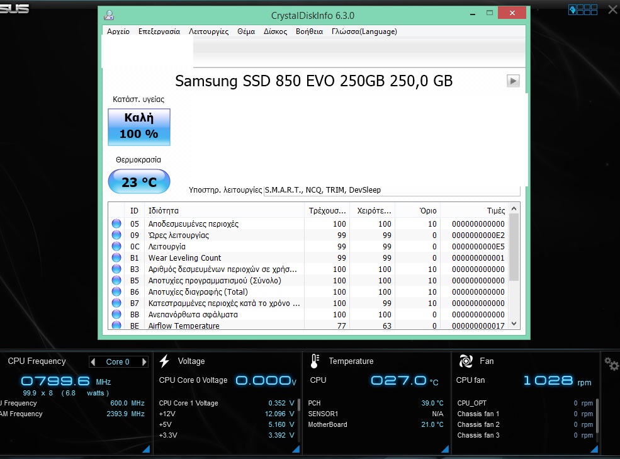The height and width of the screenshot is (459, 620).
Task: Click the supported features field S.M.A.R.T., NCQ, TRIM
Action: [x=392, y=190]
